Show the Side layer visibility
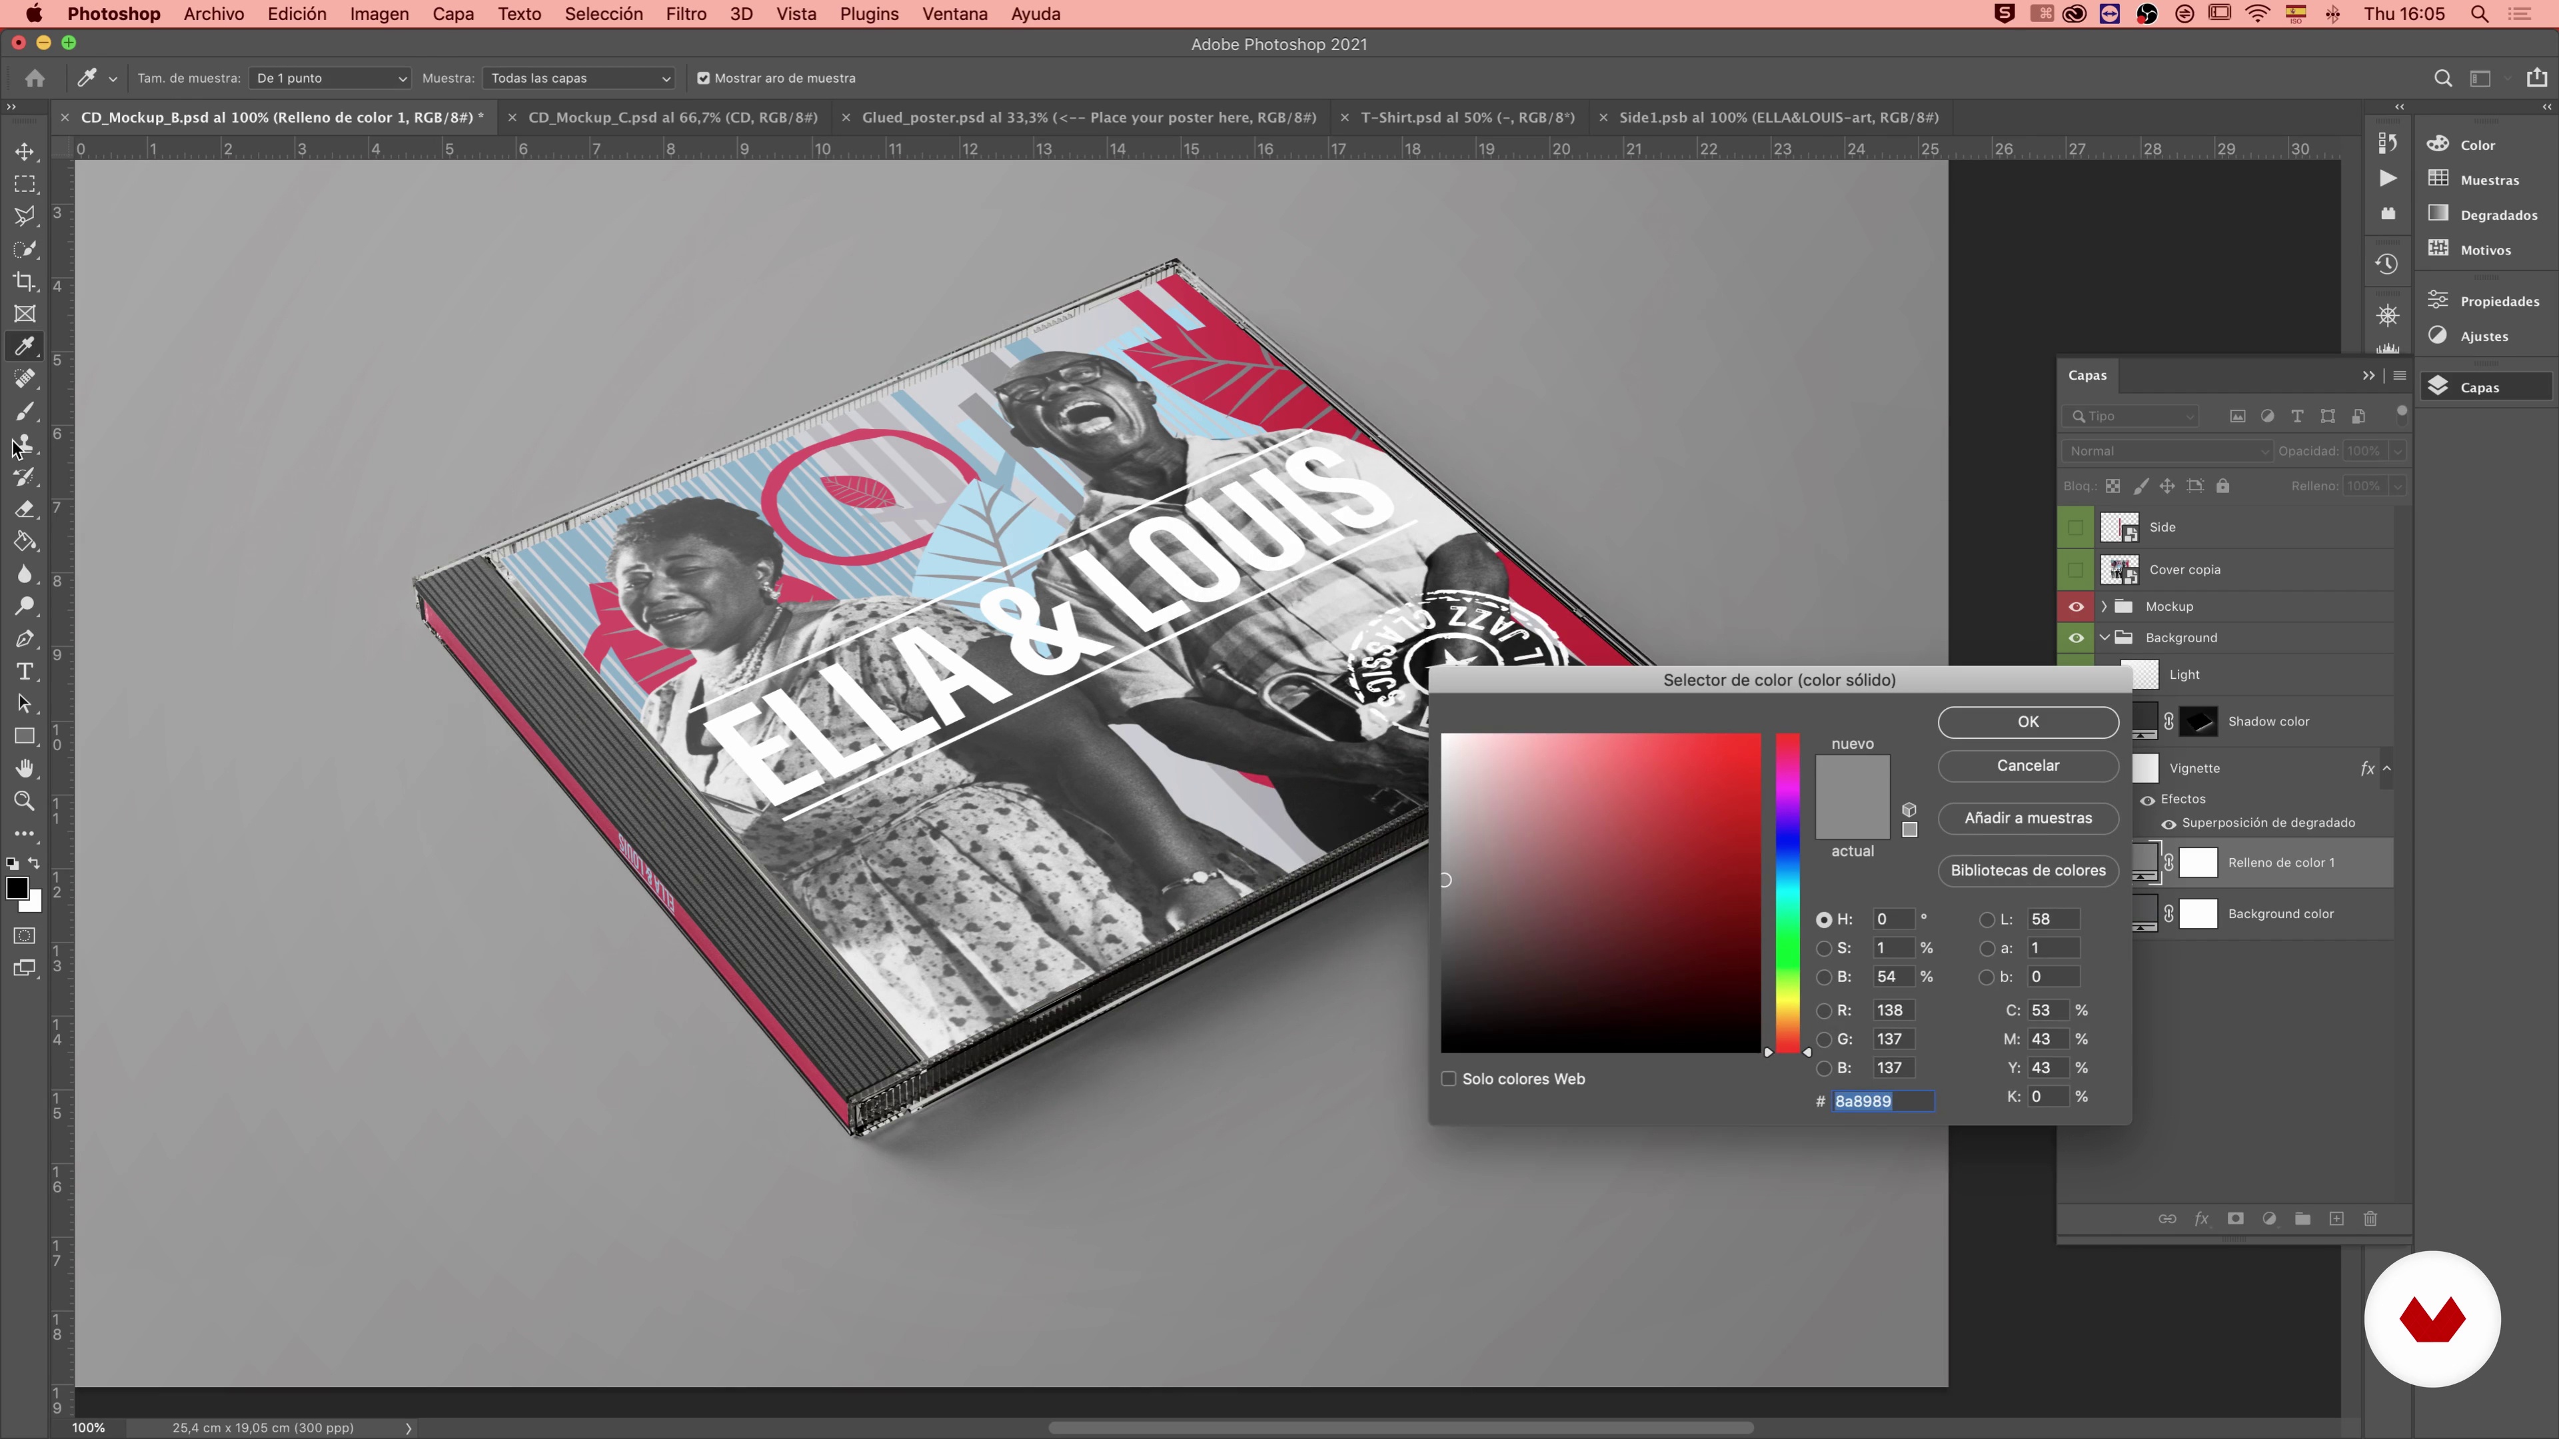 click(x=2077, y=528)
